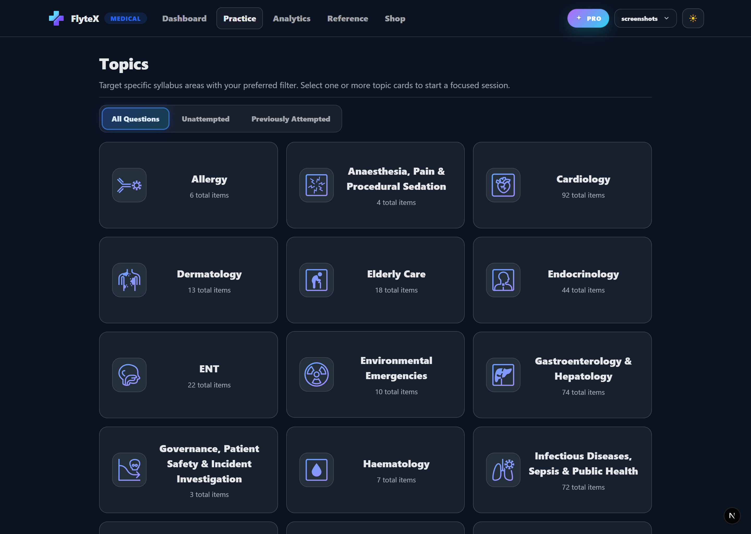Select the ENT topic title
751x534 pixels.
click(x=209, y=369)
